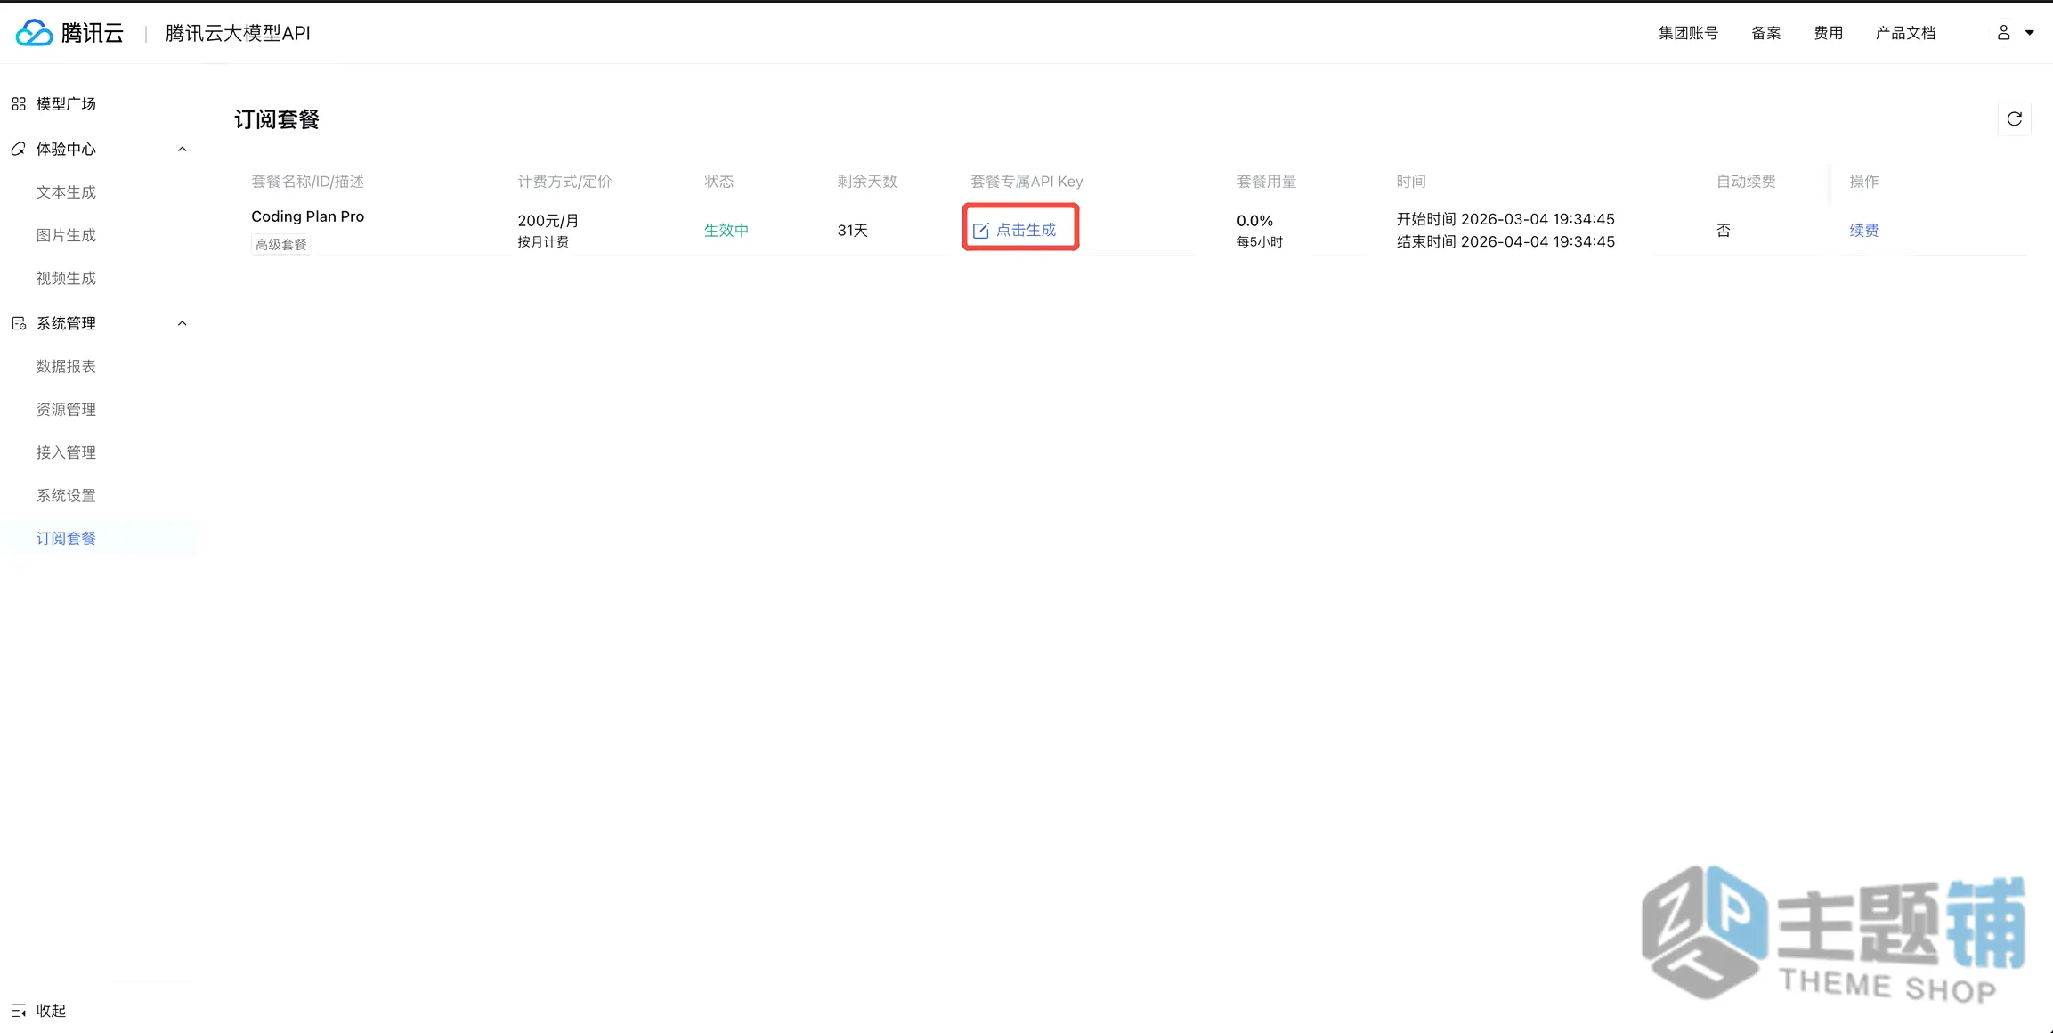Go to 视频生成
Image resolution: width=2053 pixels, height=1033 pixels.
pyautogui.click(x=66, y=278)
